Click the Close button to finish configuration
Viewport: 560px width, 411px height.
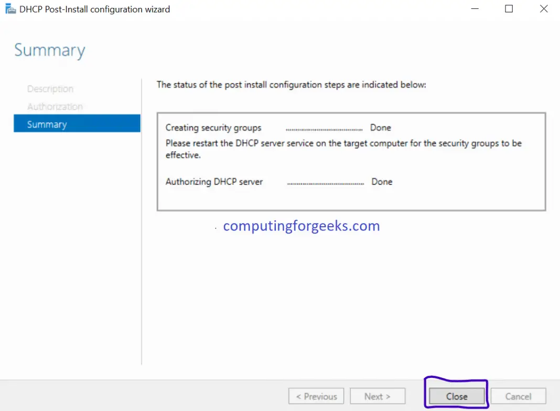click(456, 396)
